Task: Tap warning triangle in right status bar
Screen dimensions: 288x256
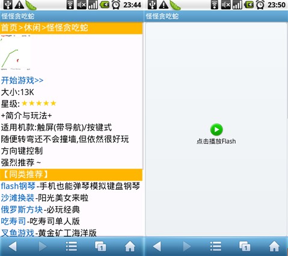Action: 164,5
